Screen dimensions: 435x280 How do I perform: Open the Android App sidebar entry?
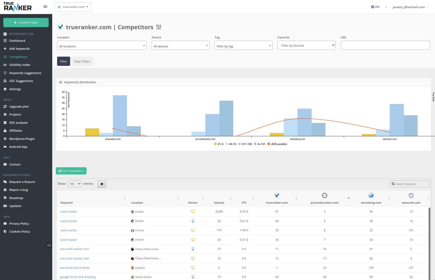[5, 147]
